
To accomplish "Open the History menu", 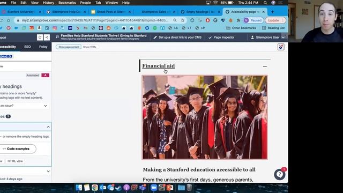I will click(48, 3).
